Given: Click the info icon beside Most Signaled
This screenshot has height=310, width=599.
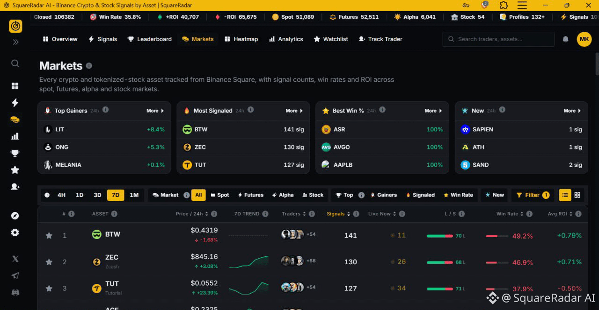Looking at the screenshot, I should tap(251, 110).
